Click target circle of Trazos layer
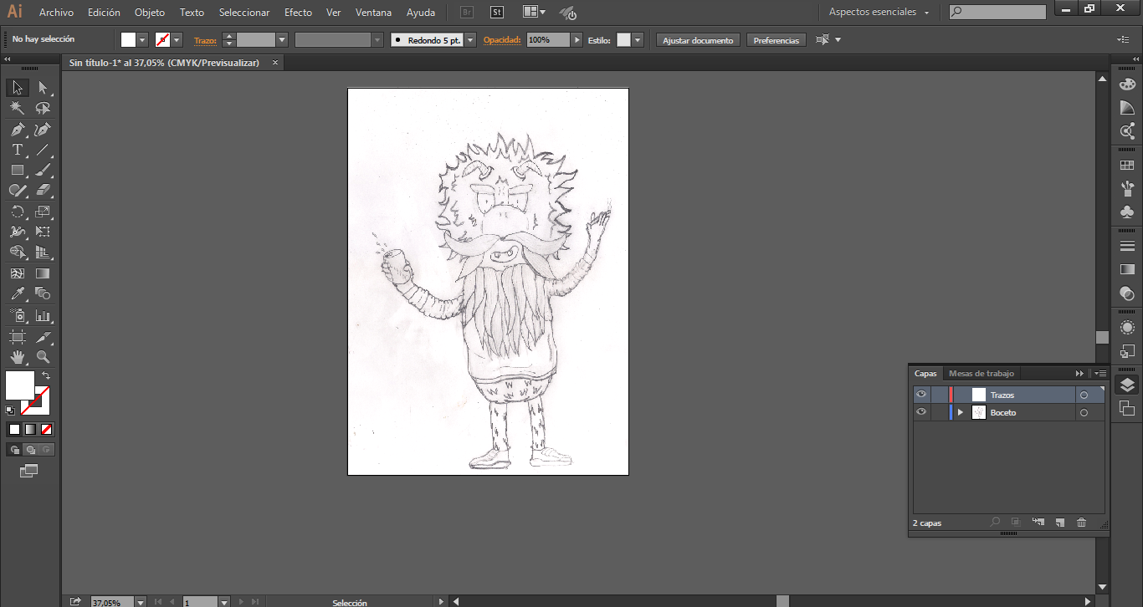The width and height of the screenshot is (1143, 607). click(1084, 395)
